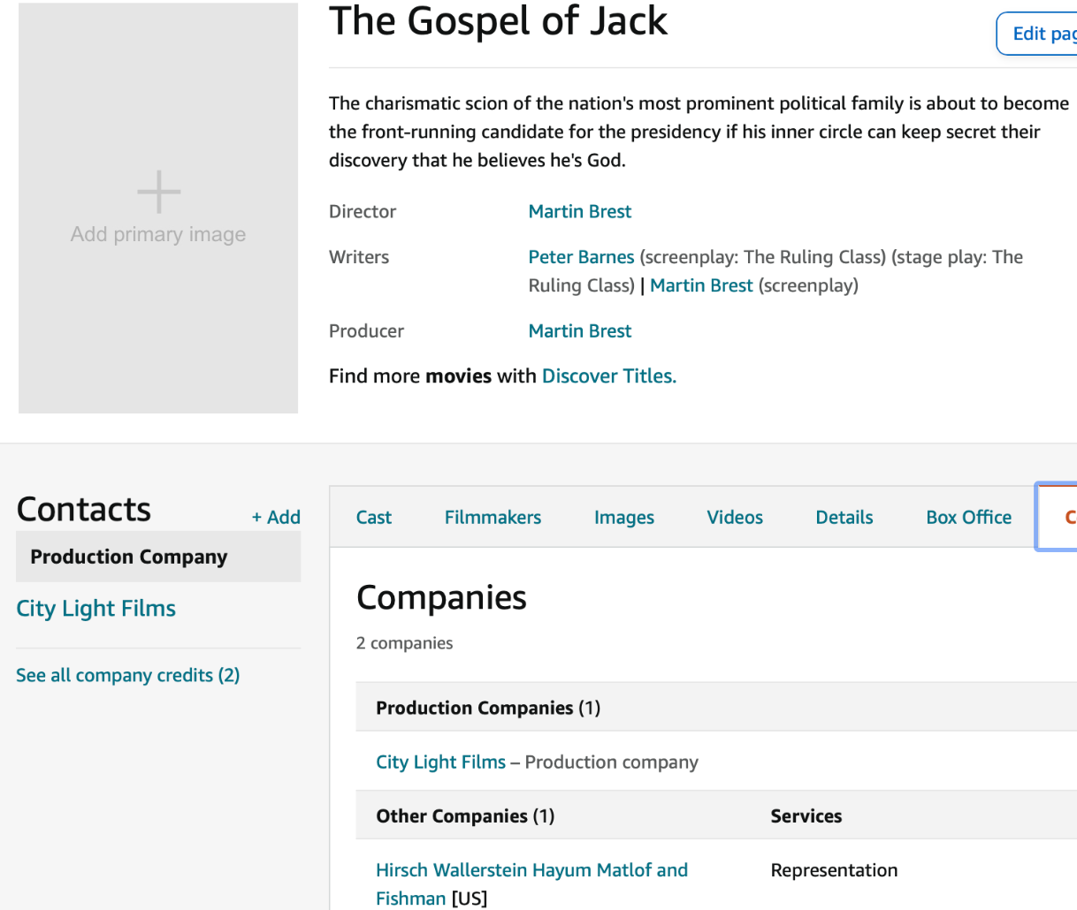The image size is (1077, 910).
Task: Open writer Peter Barnes link
Action: coord(581,257)
